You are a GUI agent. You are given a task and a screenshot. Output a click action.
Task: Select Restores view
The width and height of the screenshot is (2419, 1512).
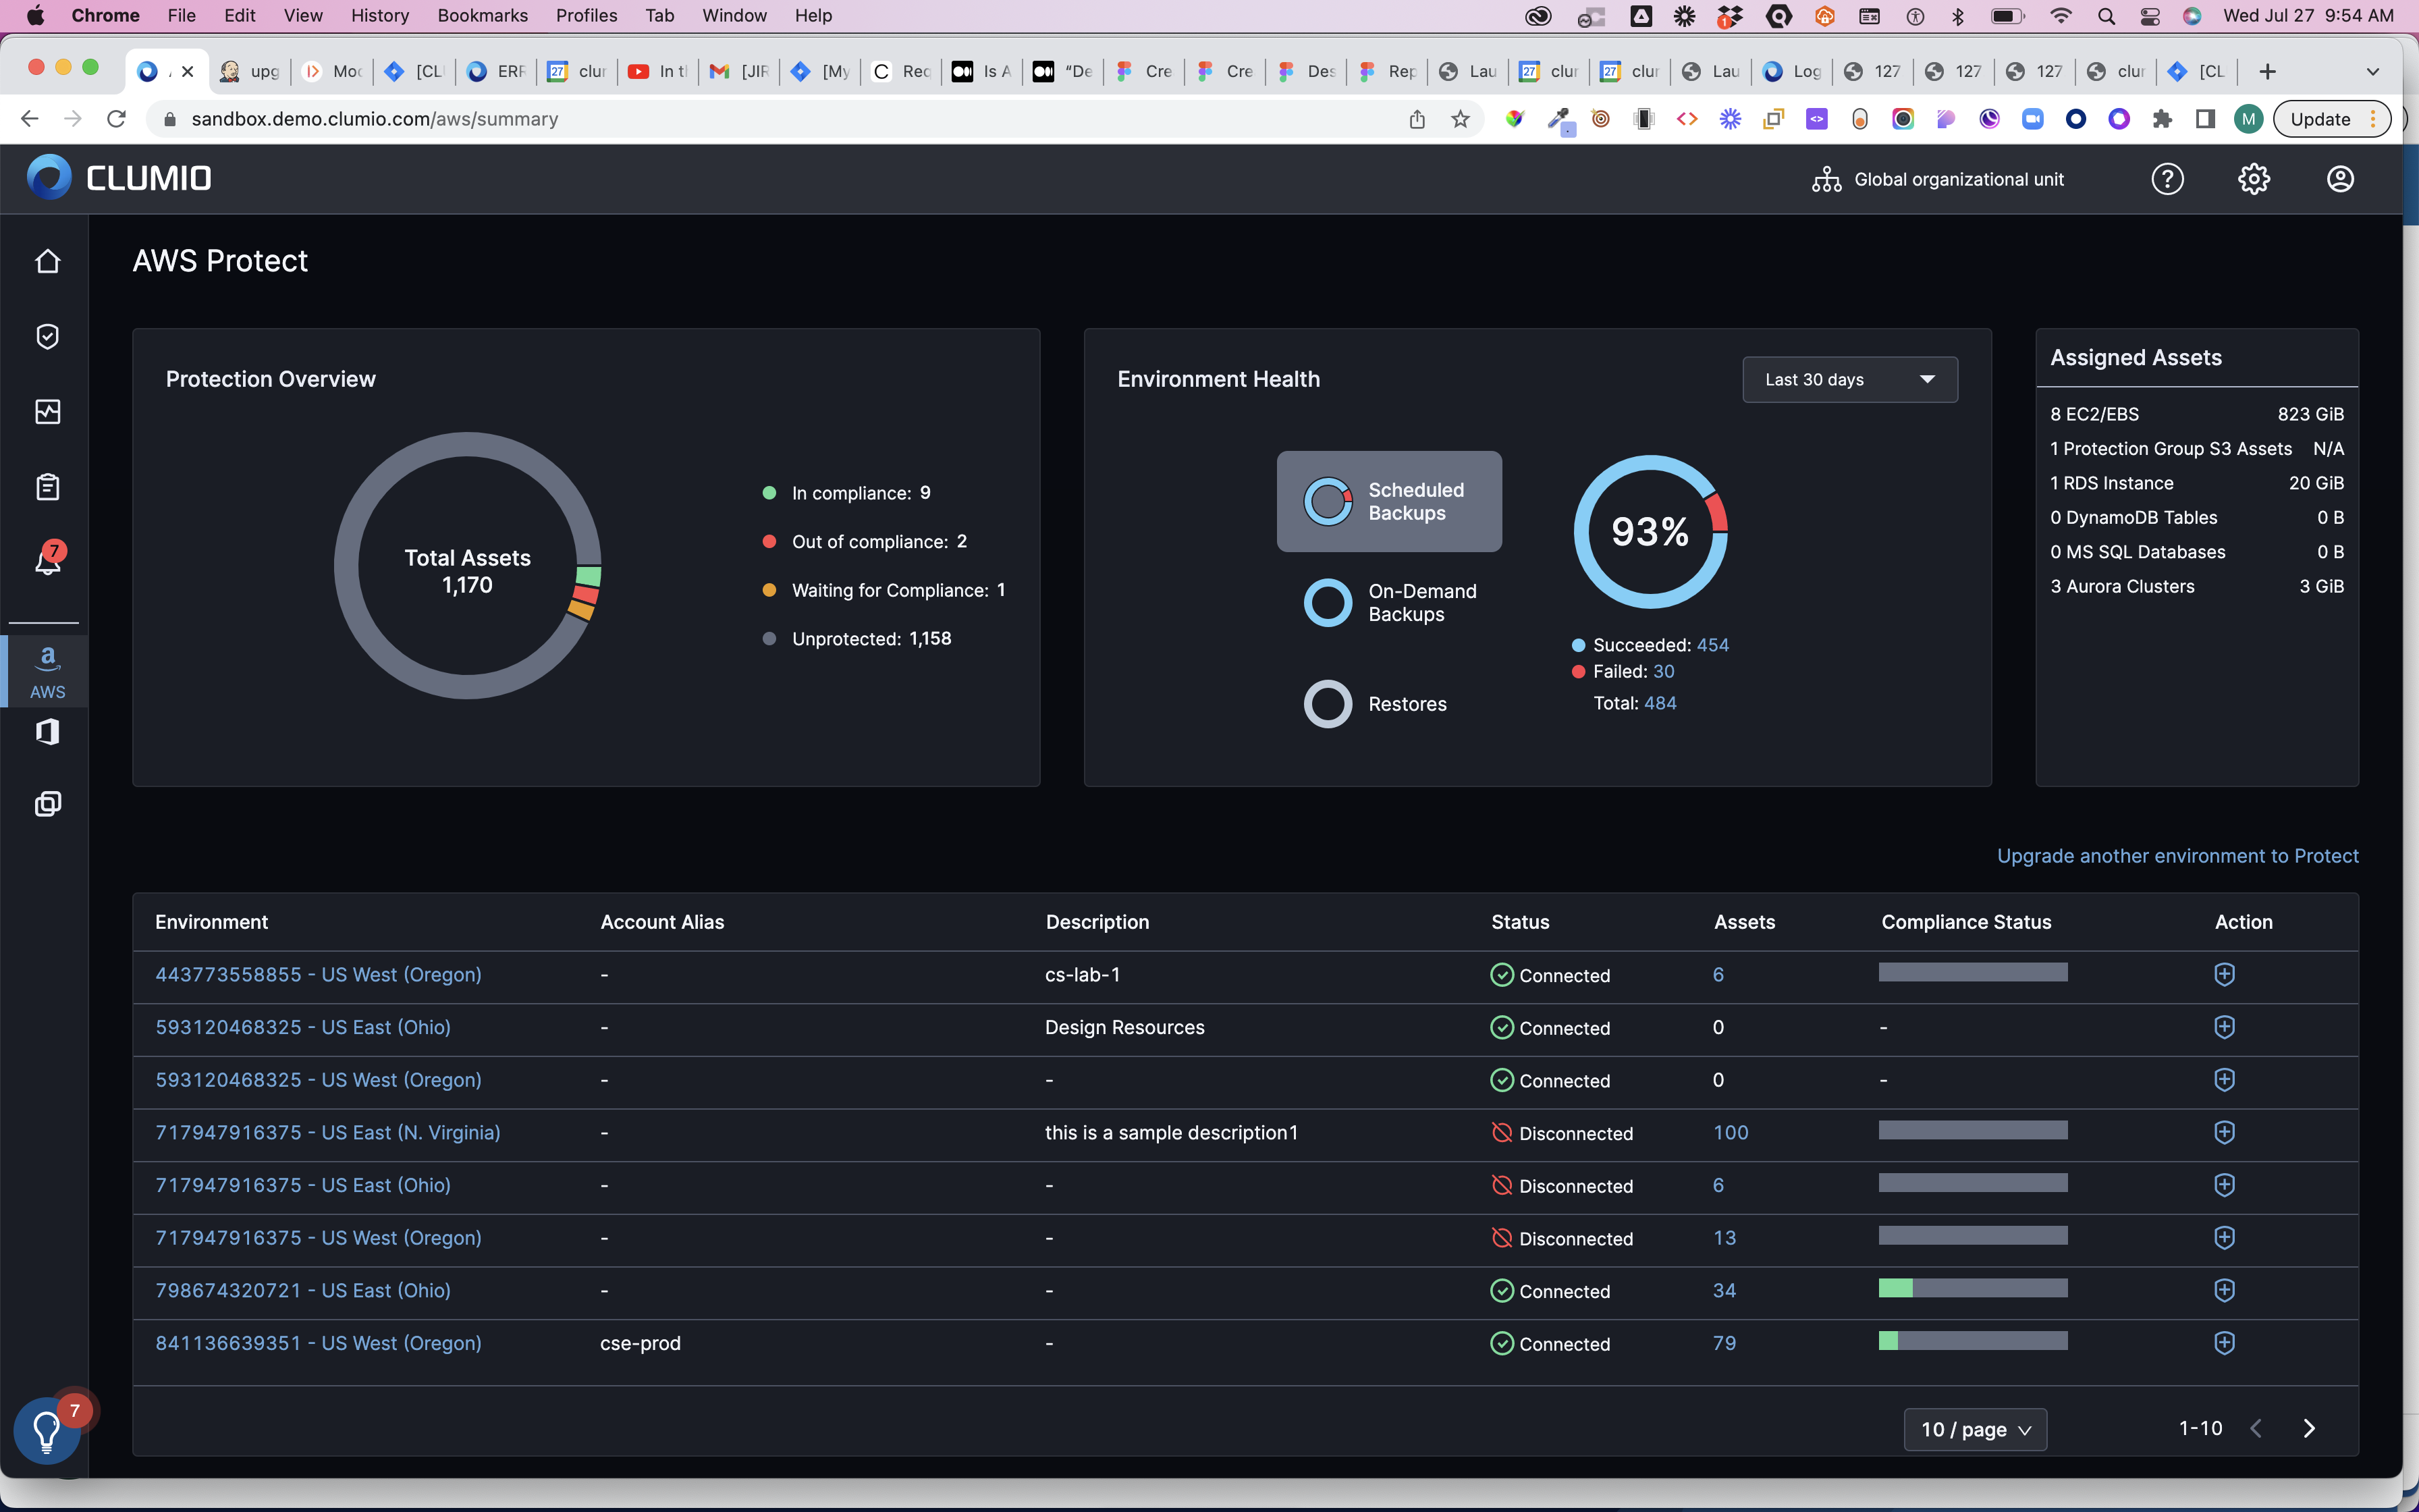[1376, 704]
